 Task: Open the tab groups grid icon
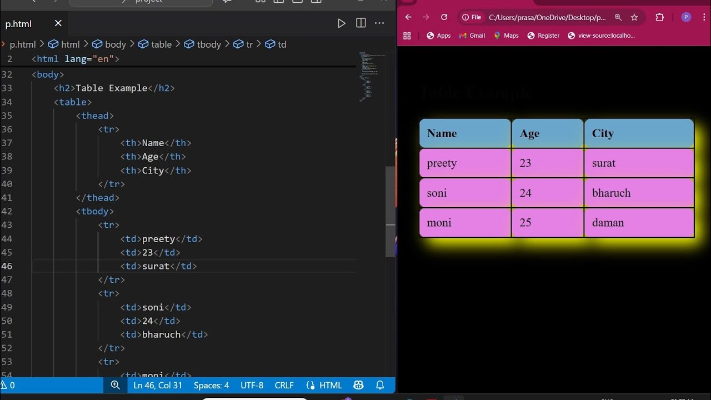[x=407, y=36]
